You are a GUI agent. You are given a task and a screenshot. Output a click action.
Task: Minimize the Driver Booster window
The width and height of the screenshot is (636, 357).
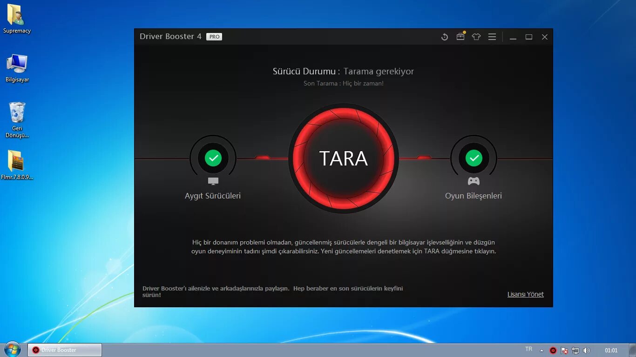pyautogui.click(x=513, y=37)
